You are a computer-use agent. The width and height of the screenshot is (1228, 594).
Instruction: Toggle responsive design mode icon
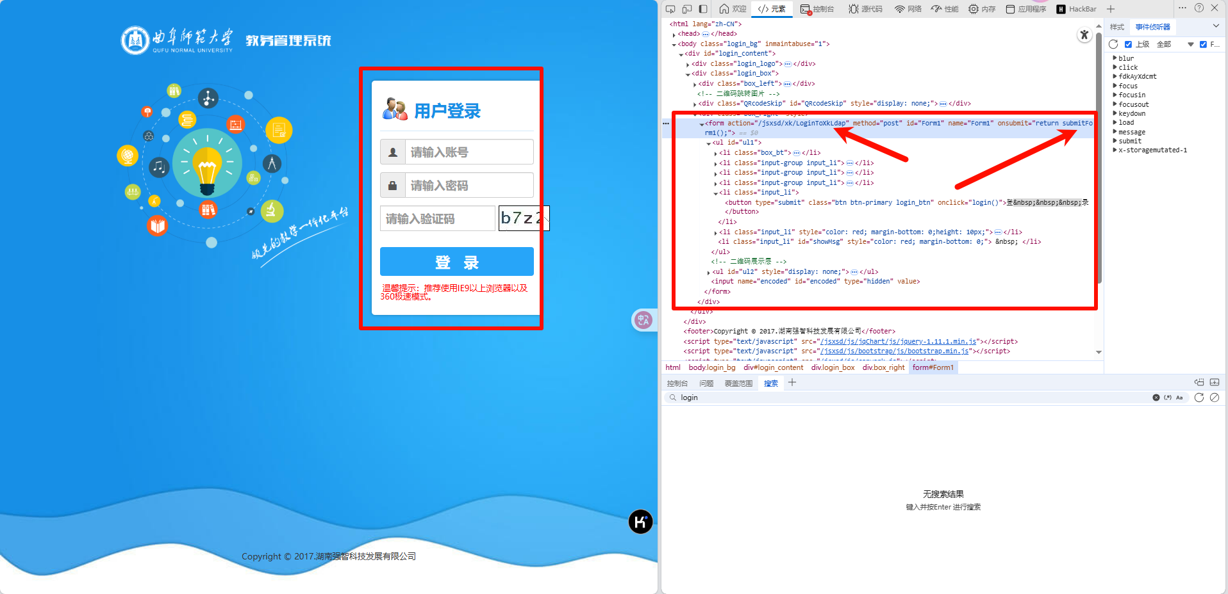686,8
